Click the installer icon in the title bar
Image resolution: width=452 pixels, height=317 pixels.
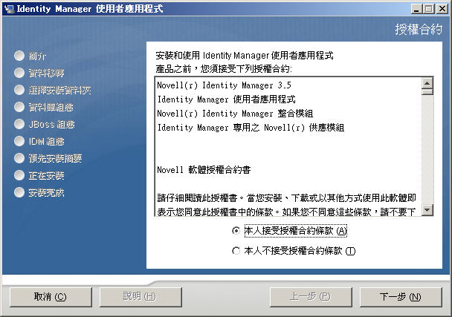coord(10,9)
